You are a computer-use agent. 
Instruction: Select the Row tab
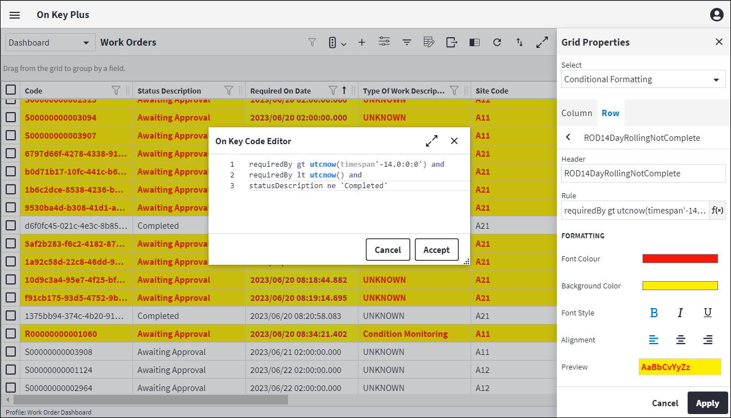[610, 113]
